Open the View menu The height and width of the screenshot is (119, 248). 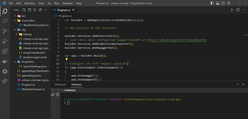point(41,3)
